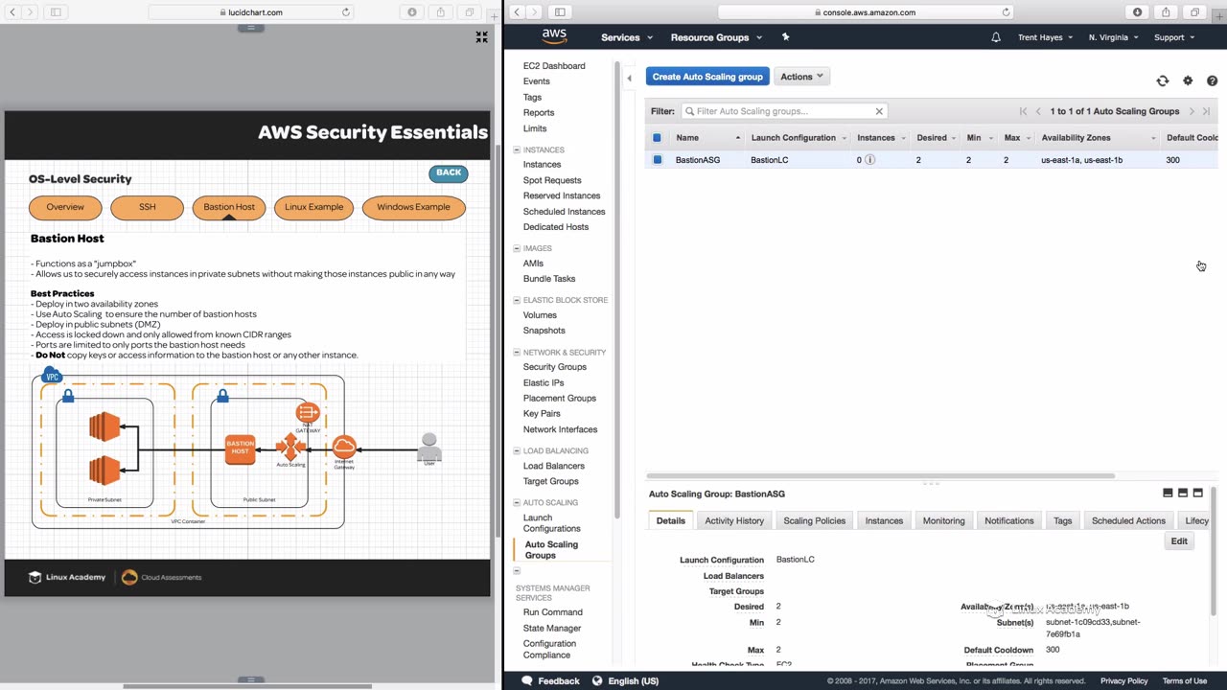Open the Scheduled Actions tab
This screenshot has width=1227, height=690.
pyautogui.click(x=1128, y=520)
